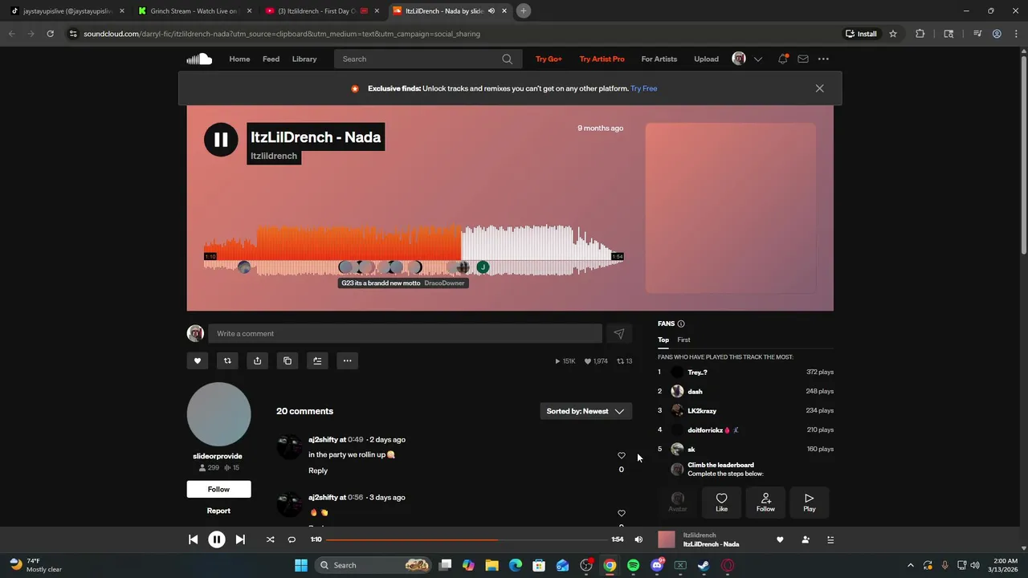
Task: Expand the profile avatar dropdown chevron
Action: coord(757,59)
